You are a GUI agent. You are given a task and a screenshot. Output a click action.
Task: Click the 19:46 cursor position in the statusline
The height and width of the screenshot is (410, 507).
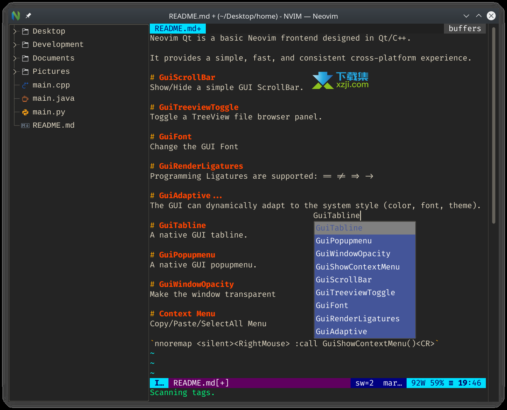click(x=470, y=383)
